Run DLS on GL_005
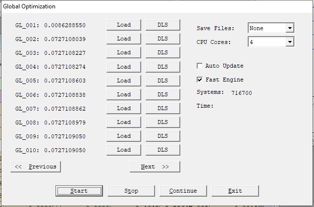Viewport: 314px width, 207px height. pyautogui.click(x=163, y=81)
